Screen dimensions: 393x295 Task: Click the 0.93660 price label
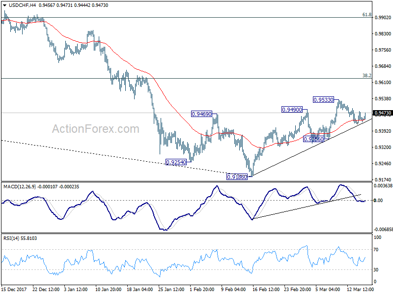(313, 139)
